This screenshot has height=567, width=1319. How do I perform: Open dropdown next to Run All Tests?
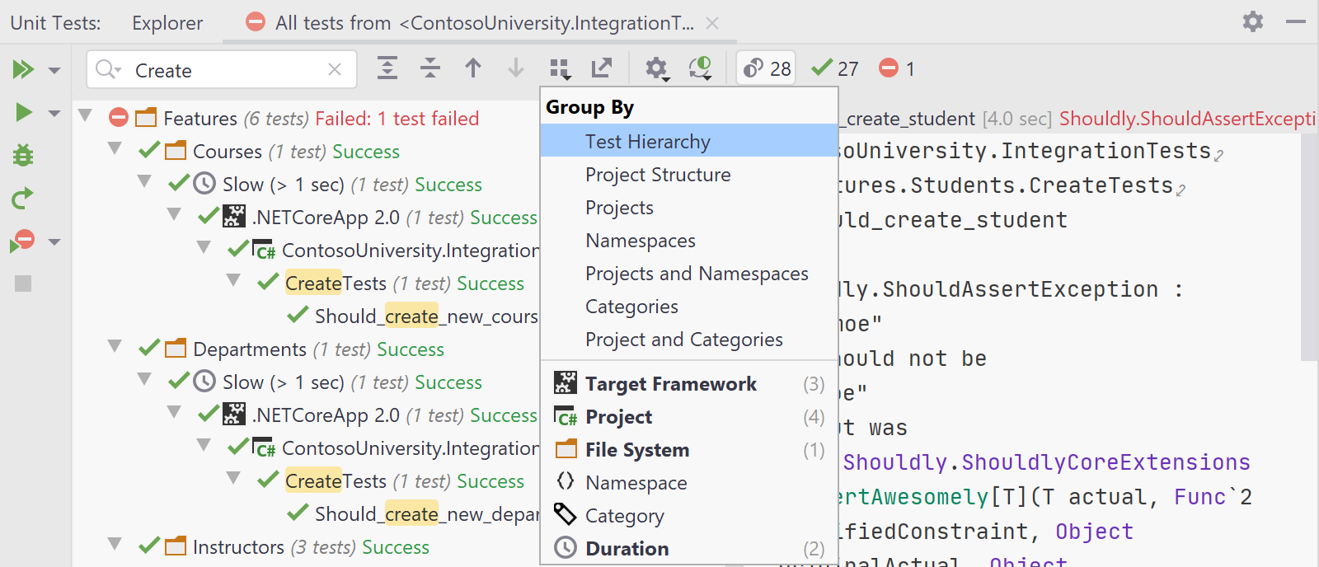(54, 70)
